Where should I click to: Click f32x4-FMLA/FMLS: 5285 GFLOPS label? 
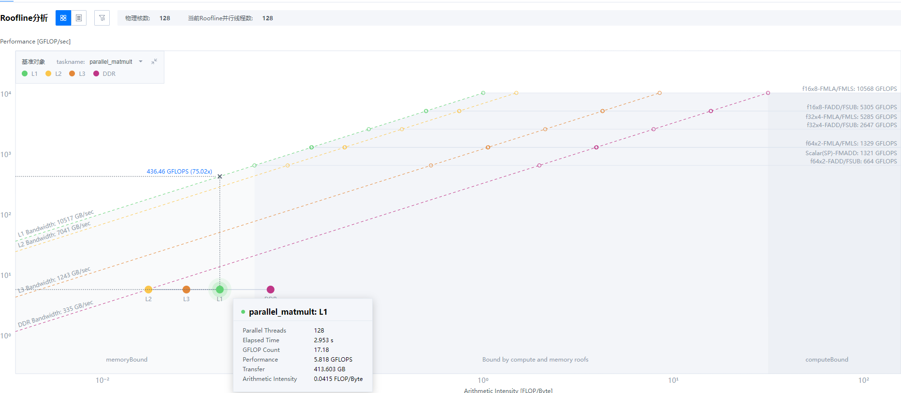pos(851,117)
